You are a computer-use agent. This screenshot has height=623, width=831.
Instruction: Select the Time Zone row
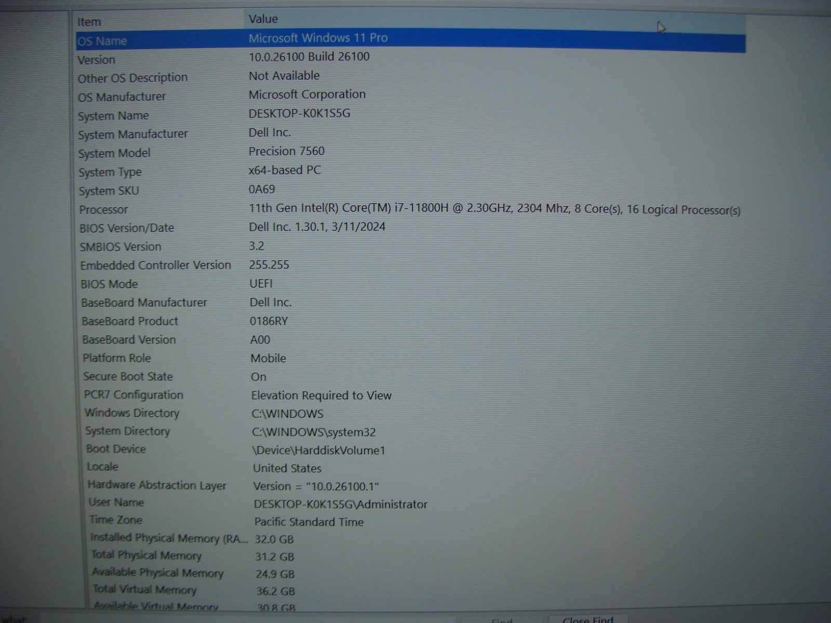[x=115, y=520]
